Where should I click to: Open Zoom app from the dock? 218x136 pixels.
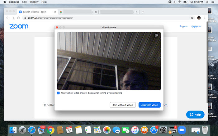pos(182,130)
